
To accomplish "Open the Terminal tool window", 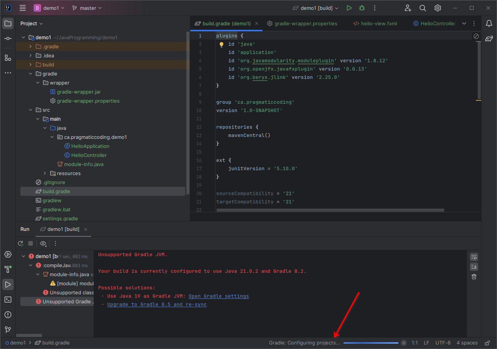I will point(8,300).
